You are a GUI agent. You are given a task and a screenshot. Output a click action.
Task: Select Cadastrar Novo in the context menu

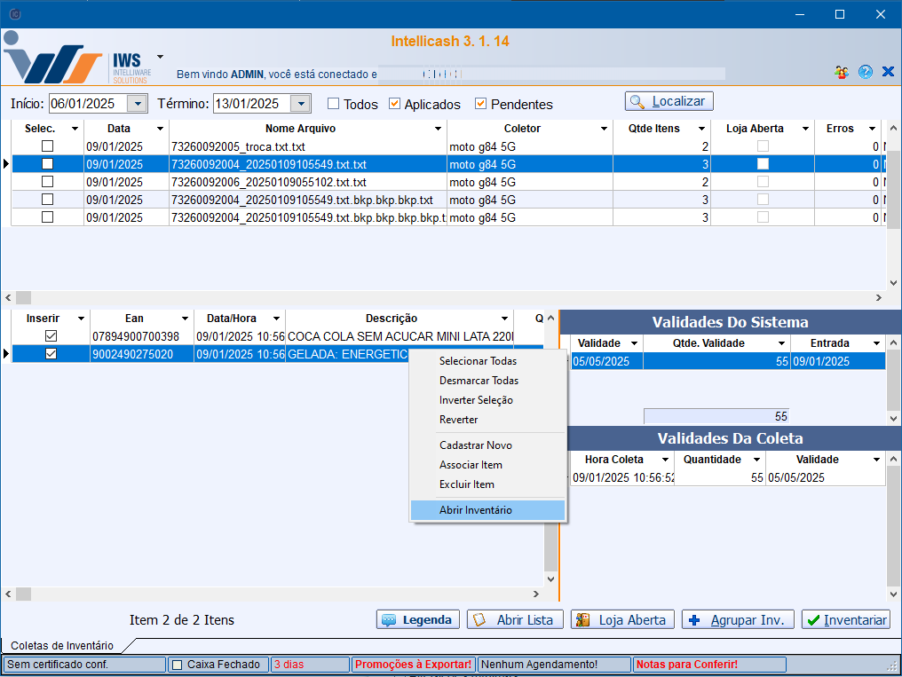[475, 445]
